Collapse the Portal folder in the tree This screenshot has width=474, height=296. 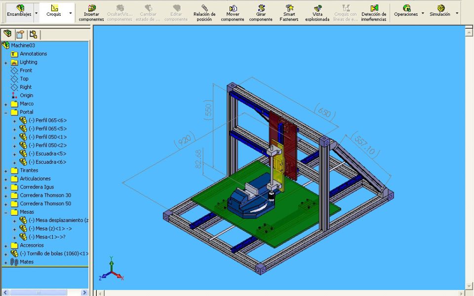(6, 112)
